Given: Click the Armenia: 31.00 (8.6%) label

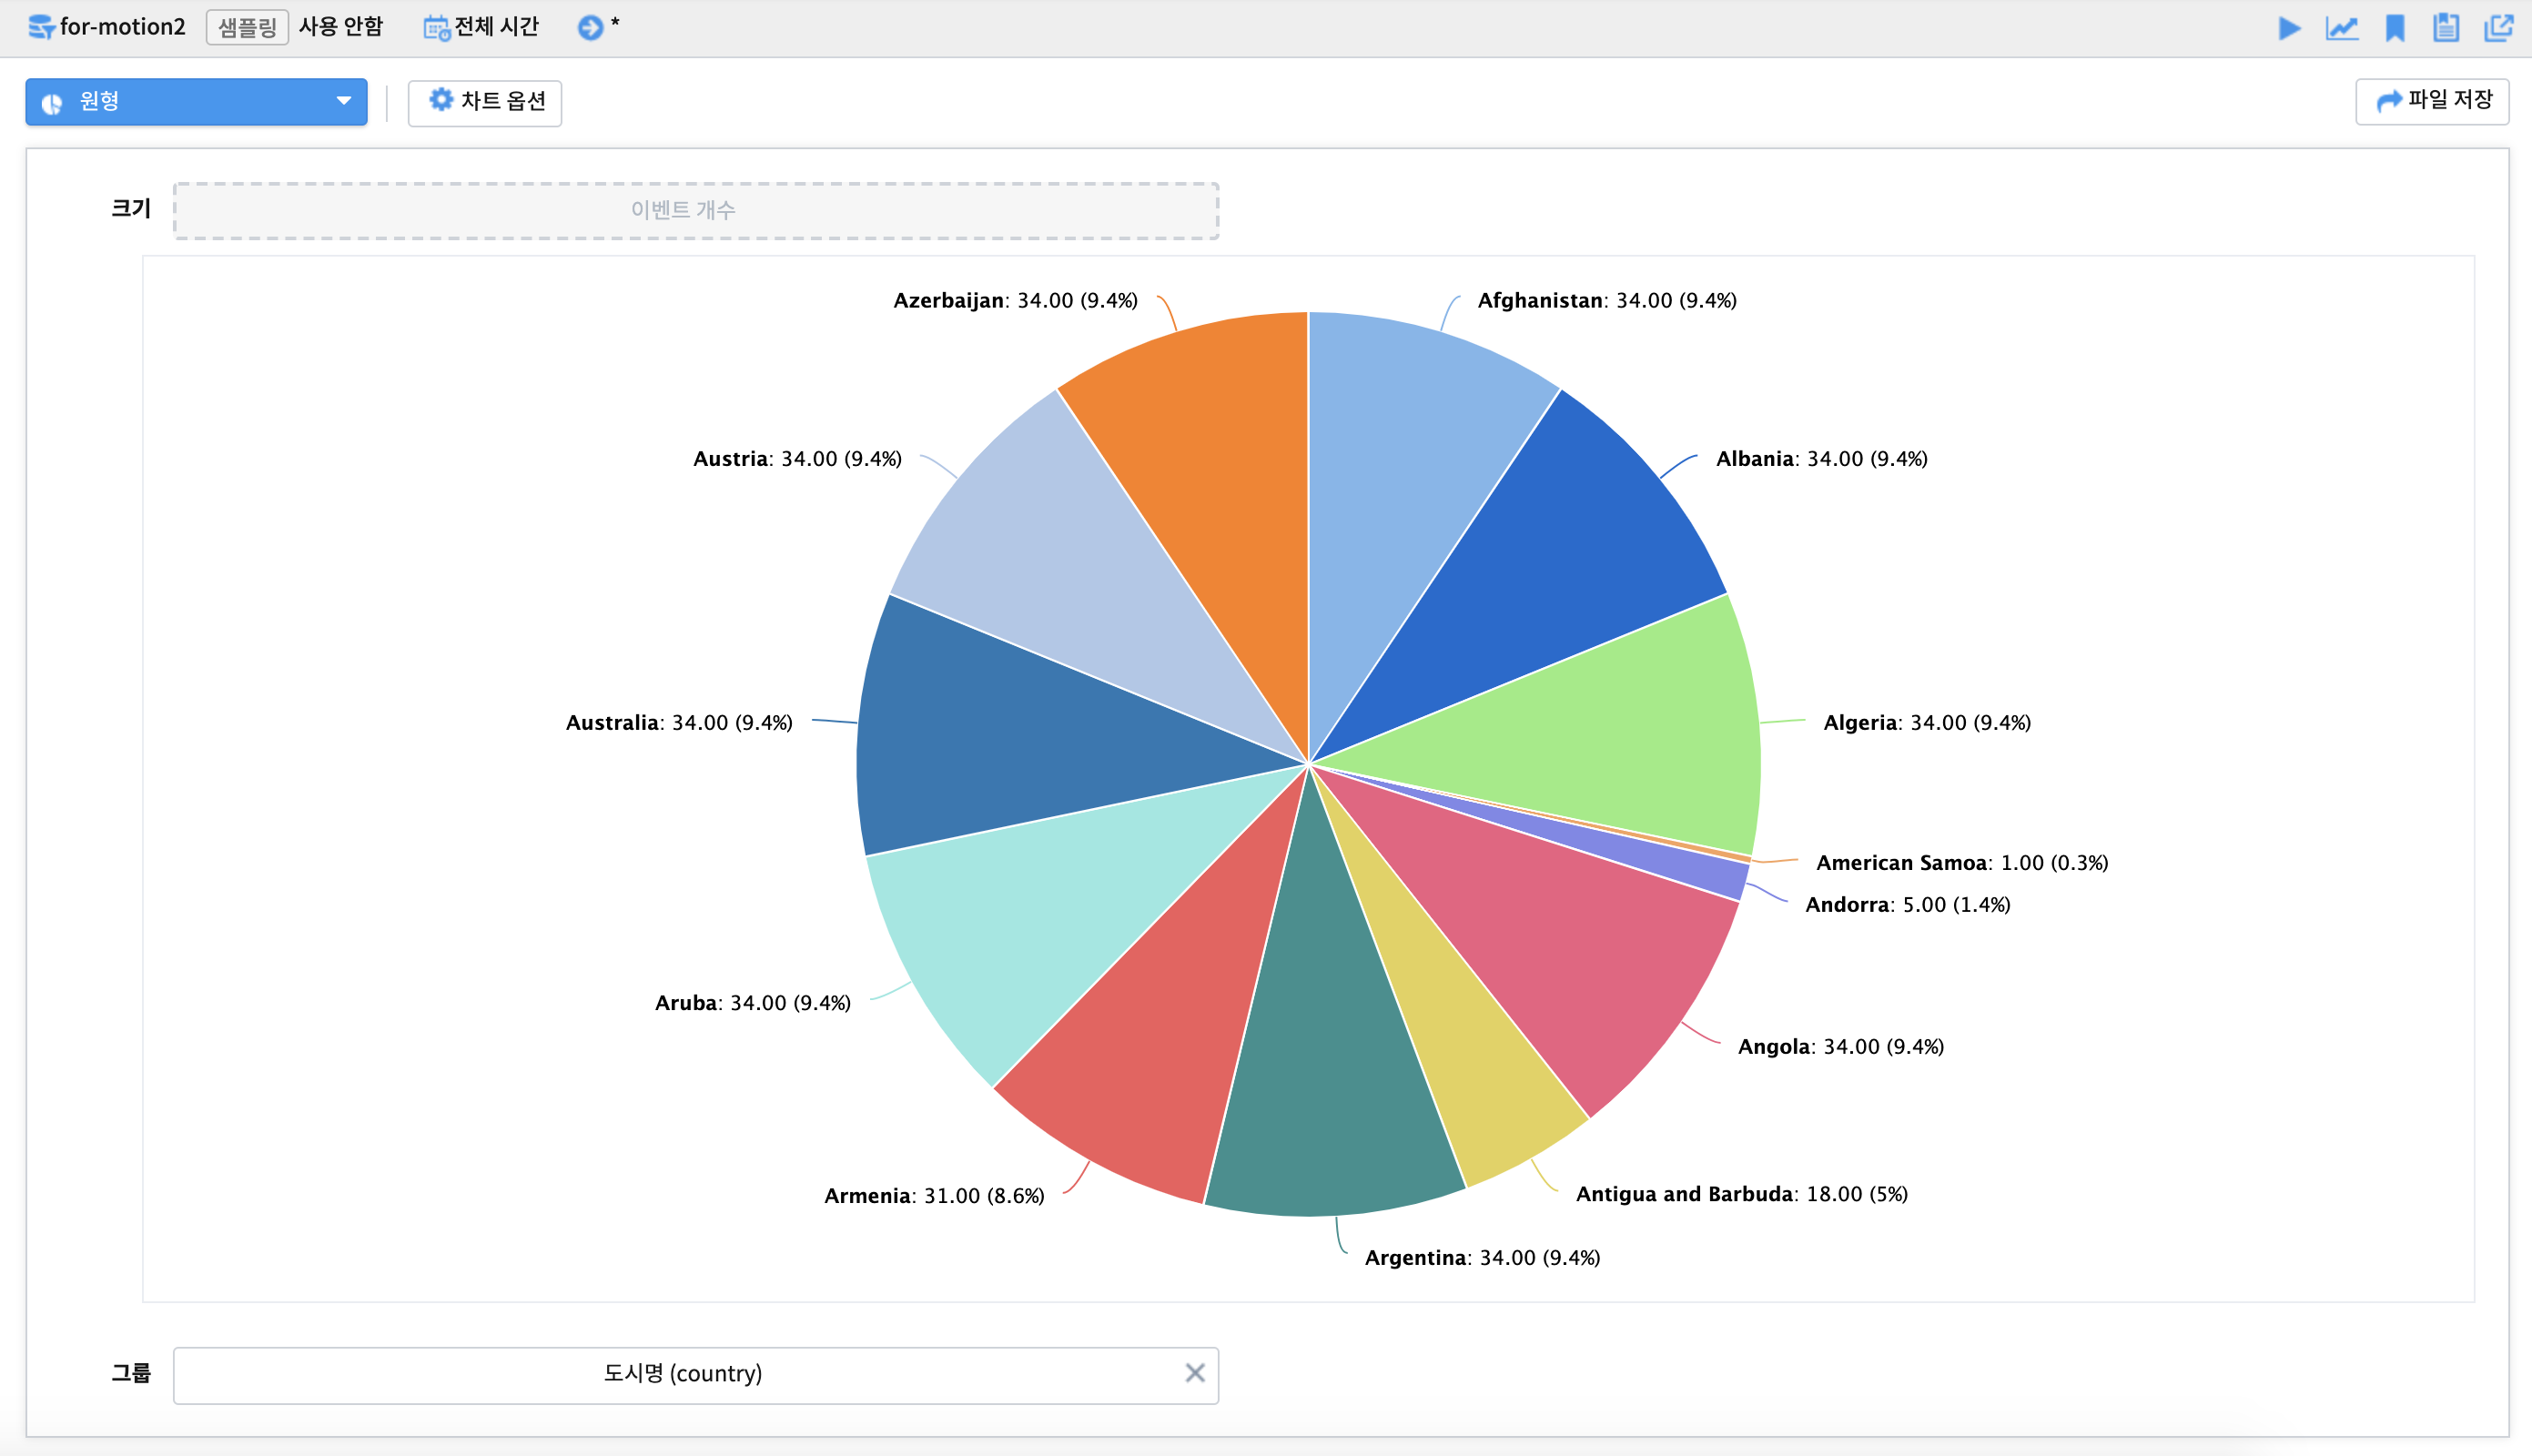Looking at the screenshot, I should click(x=934, y=1196).
